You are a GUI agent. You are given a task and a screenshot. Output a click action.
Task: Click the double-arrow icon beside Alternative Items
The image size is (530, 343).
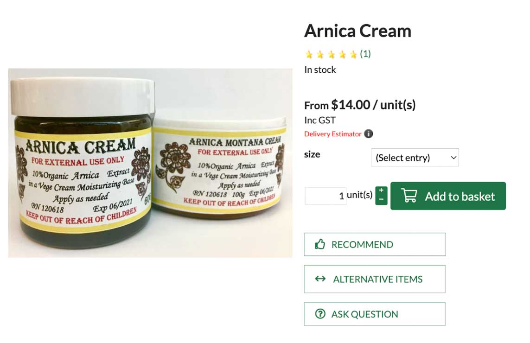pyautogui.click(x=320, y=279)
